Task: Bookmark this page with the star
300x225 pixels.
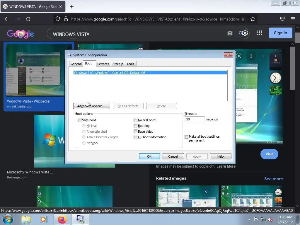Action: [x=253, y=19]
